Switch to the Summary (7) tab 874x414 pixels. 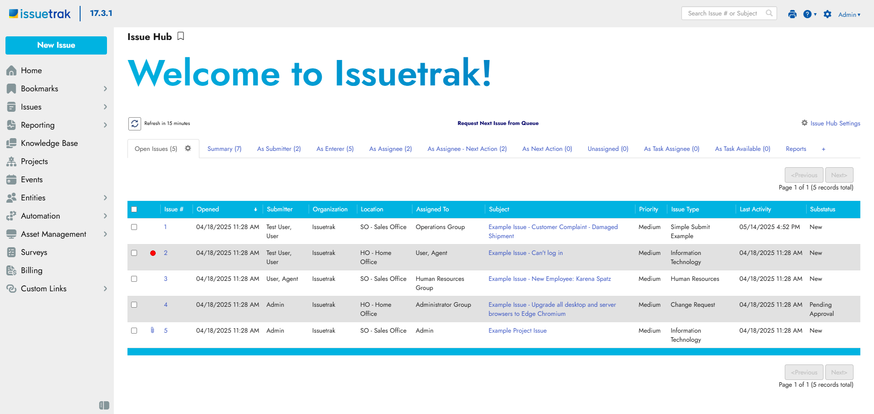(224, 149)
